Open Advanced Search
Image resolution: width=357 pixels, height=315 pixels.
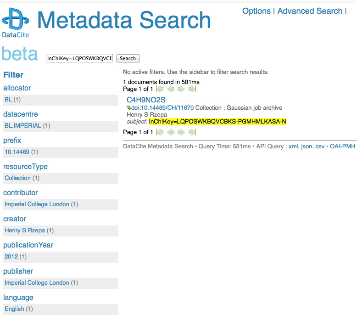(x=310, y=11)
